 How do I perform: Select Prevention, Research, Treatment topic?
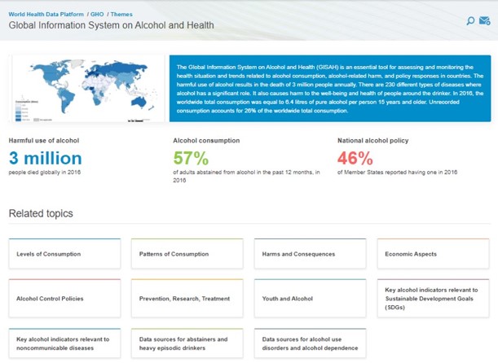[187, 299]
